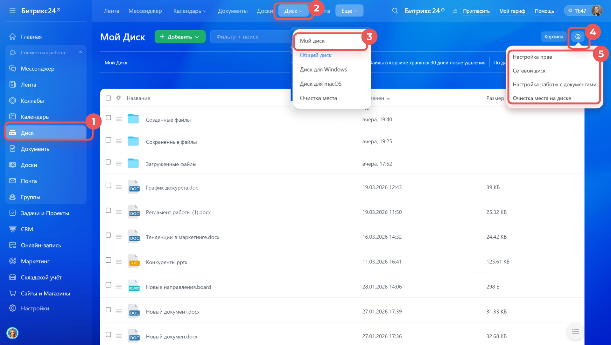The height and width of the screenshot is (345, 611).
Task: Expand the Добавить dropdown button
Action: (180, 37)
